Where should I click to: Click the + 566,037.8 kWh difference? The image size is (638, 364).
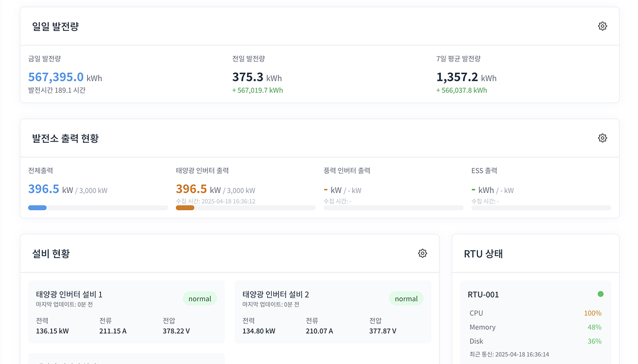pos(461,90)
